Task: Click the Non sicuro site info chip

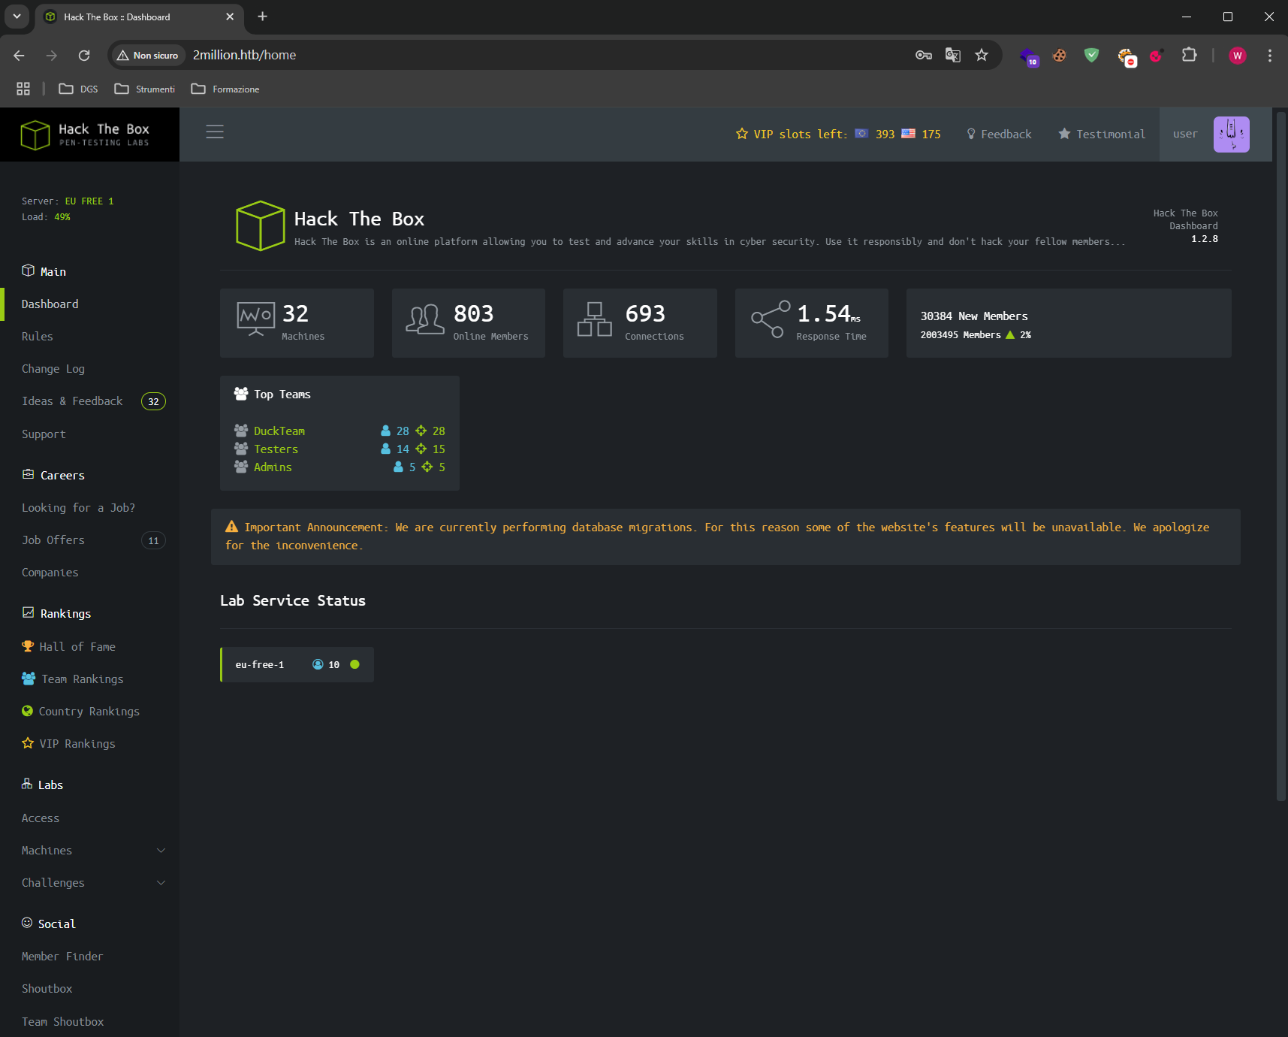Action: point(148,55)
